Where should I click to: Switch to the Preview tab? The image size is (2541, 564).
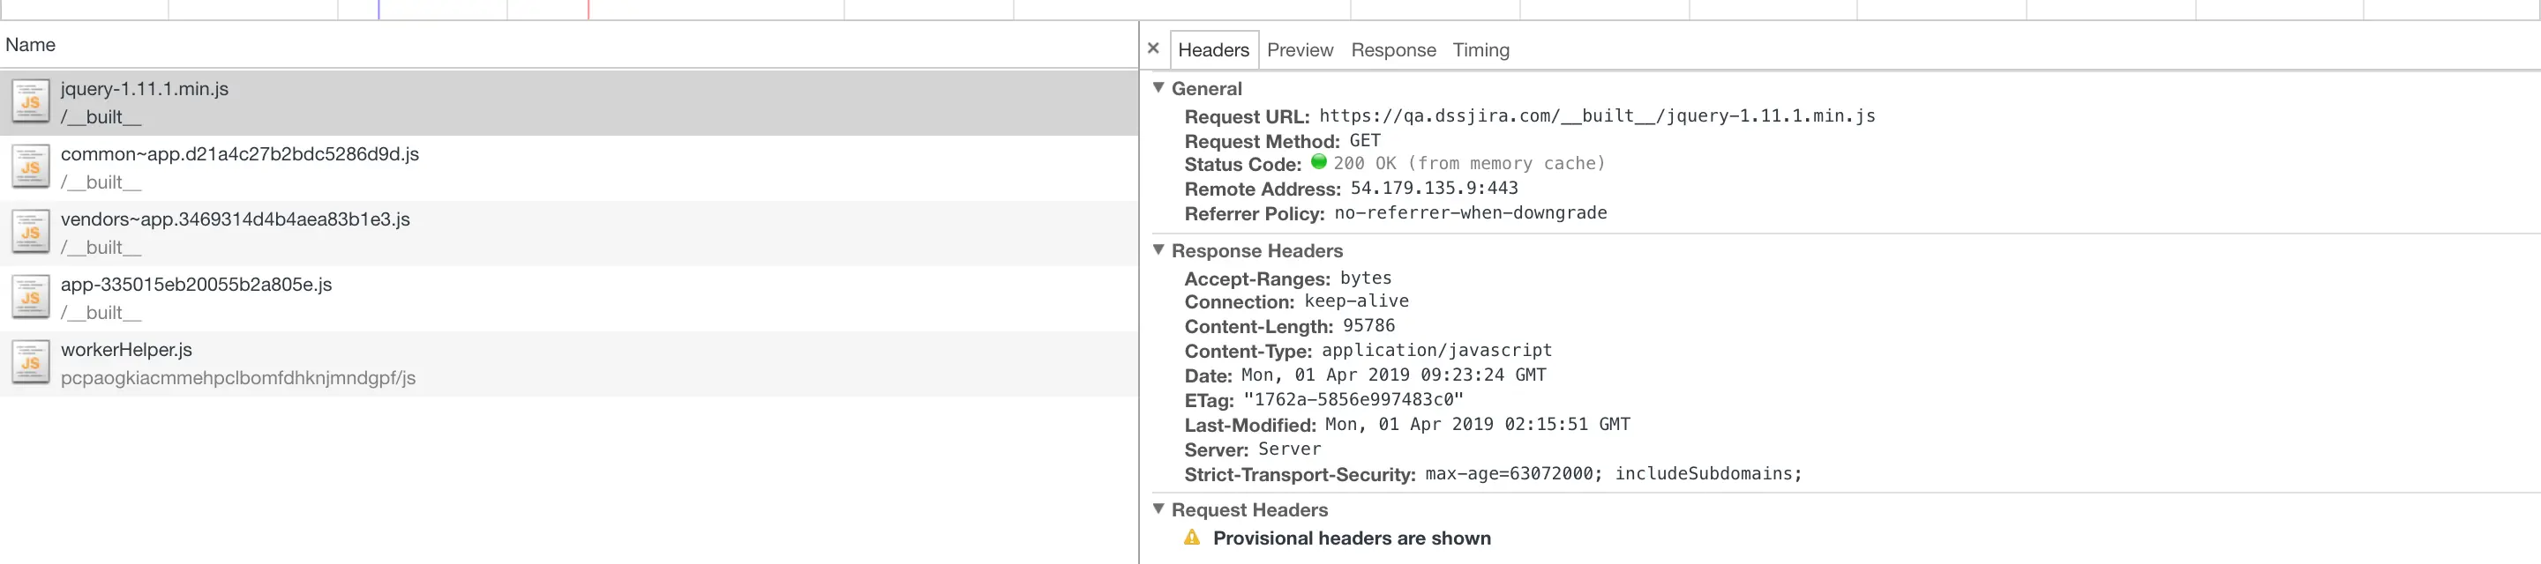1299,50
